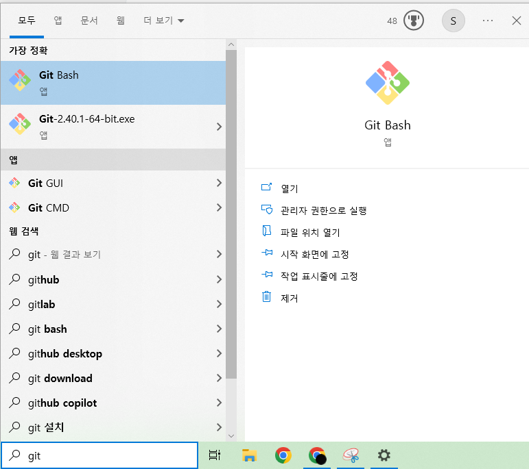This screenshot has height=469, width=529.
Task: Choose 시작 화면에 고정
Action: point(314,255)
